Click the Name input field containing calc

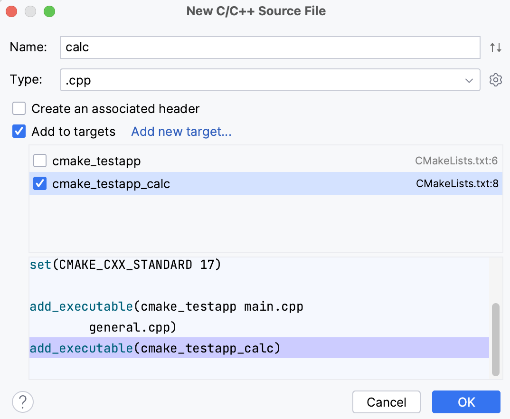(270, 48)
